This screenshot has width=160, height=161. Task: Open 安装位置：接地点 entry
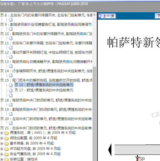coord(24,159)
